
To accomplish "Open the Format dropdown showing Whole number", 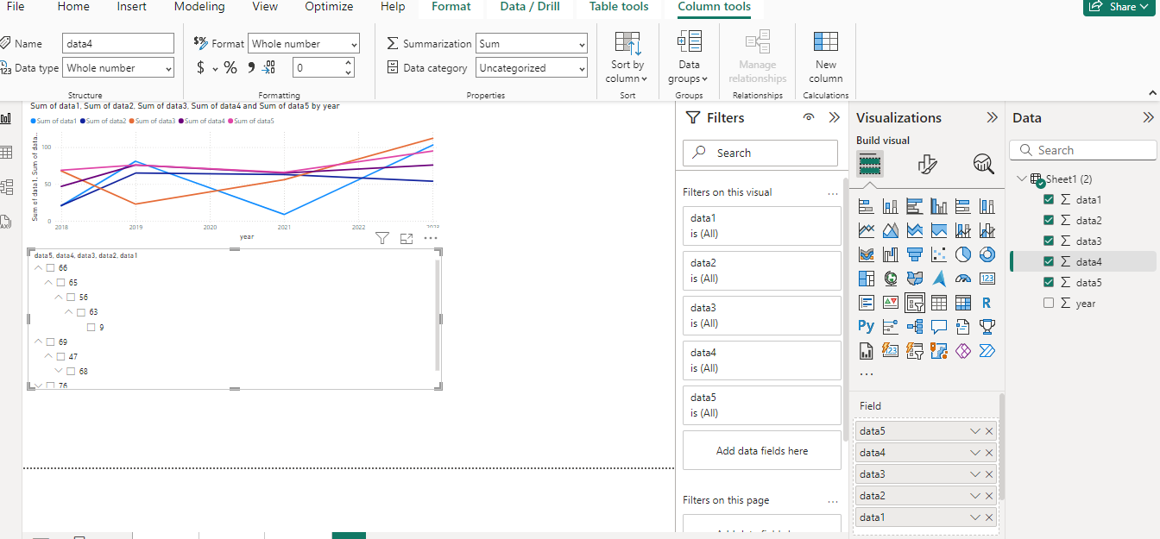I will [304, 44].
